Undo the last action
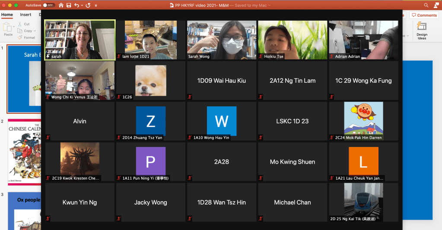The image size is (442, 230). click(x=76, y=5)
